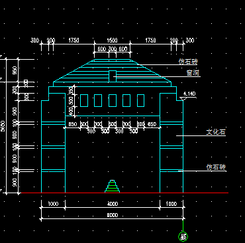Select the elevation triangle symbol near 4.140
Viewport: 245px width, 243px height.
(x=183, y=99)
